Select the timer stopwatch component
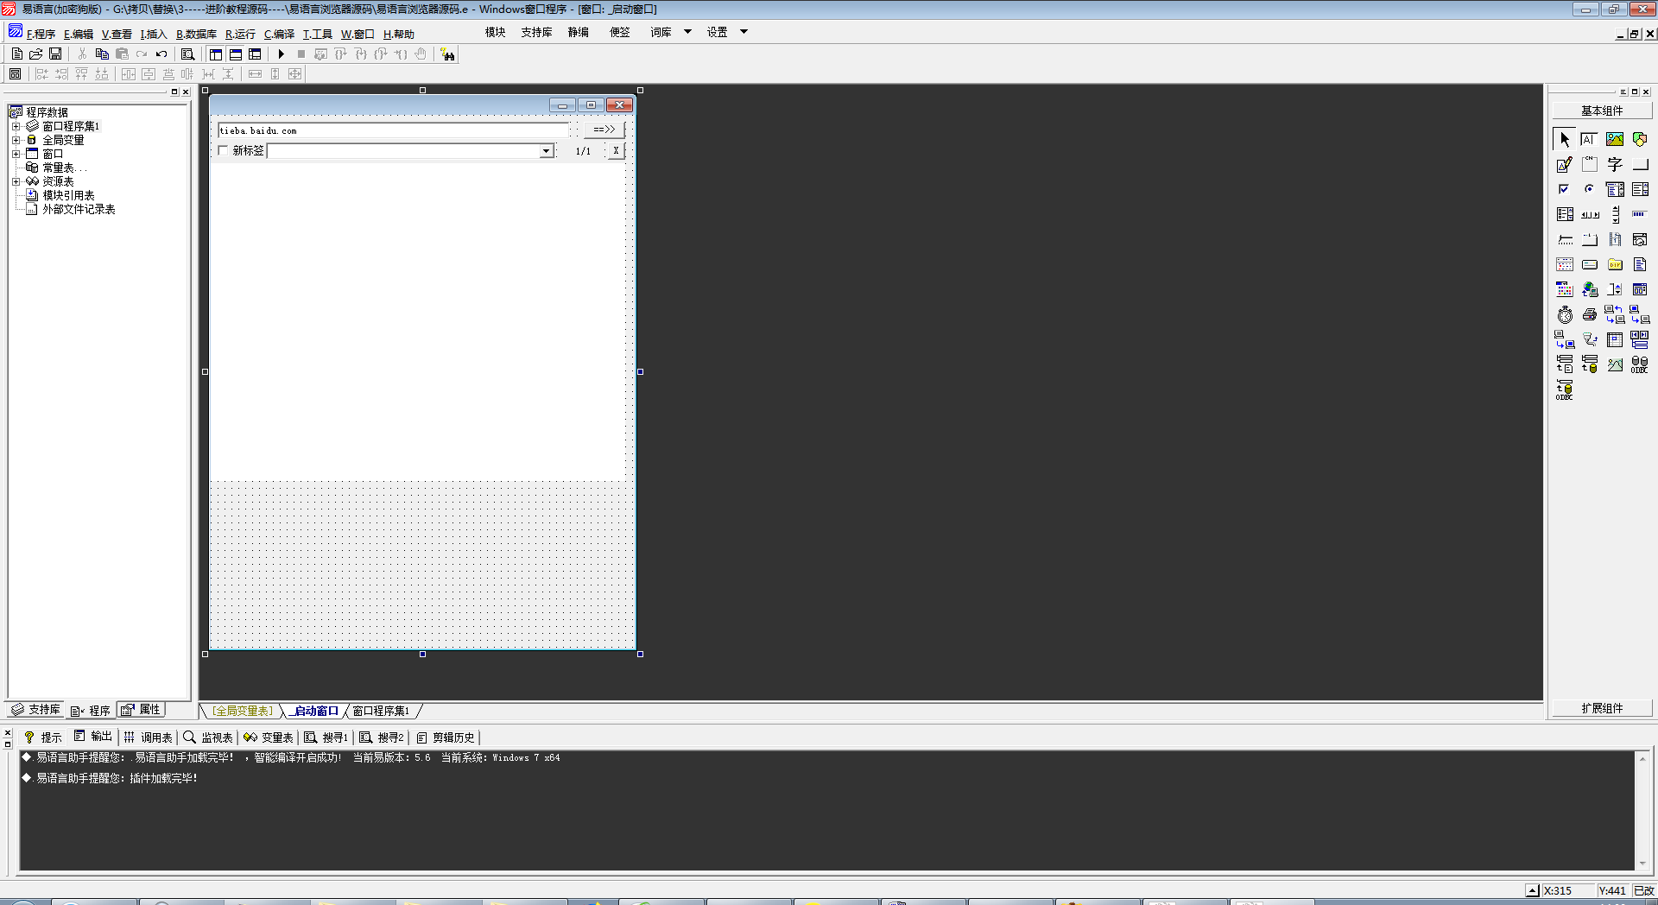 tap(1564, 314)
